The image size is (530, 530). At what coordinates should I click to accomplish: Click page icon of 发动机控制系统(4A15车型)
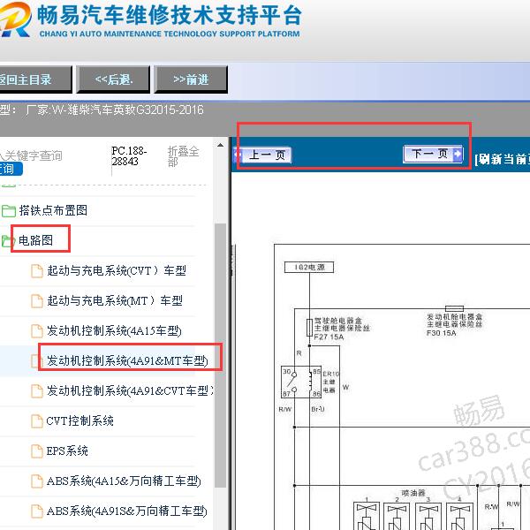37,331
